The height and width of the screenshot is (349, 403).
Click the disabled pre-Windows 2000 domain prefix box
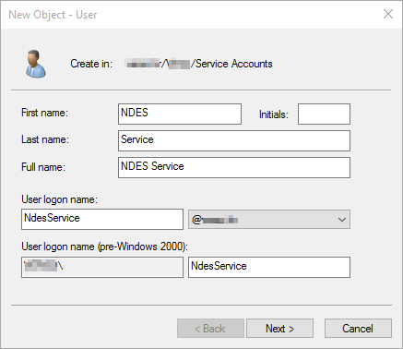click(102, 267)
